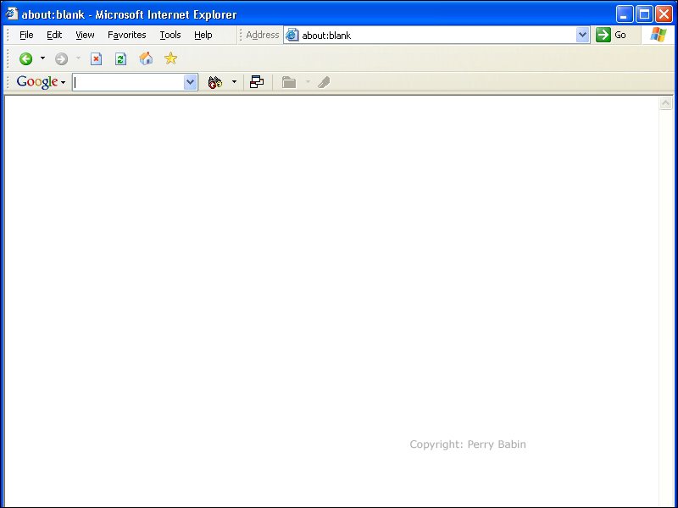Open Favorites with the yellow star icon

point(171,58)
